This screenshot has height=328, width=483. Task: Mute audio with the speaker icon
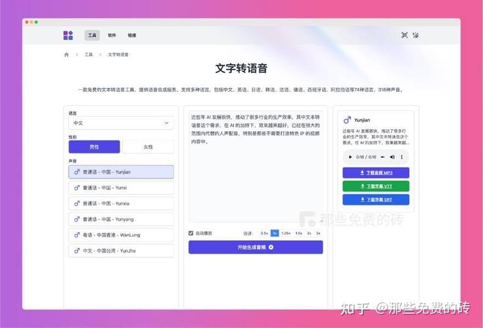click(x=392, y=157)
